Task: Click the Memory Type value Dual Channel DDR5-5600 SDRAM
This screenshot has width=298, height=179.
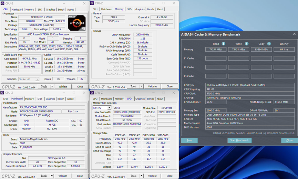Action: tap(250, 115)
